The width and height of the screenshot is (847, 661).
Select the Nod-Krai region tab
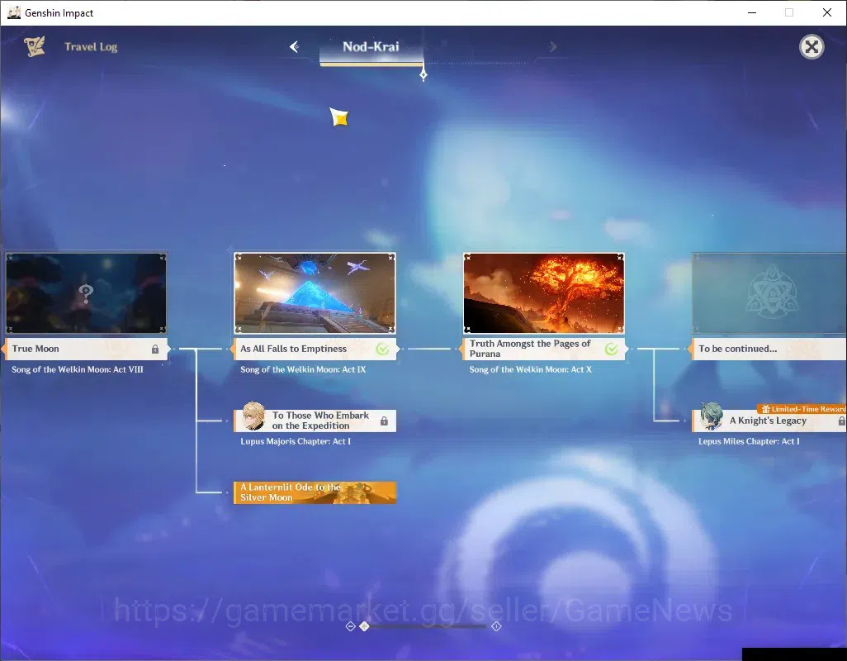pyautogui.click(x=371, y=47)
